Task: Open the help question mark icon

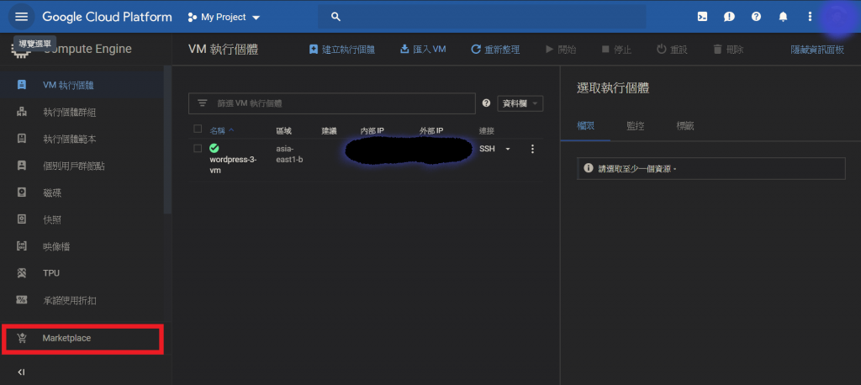Action: [x=756, y=17]
